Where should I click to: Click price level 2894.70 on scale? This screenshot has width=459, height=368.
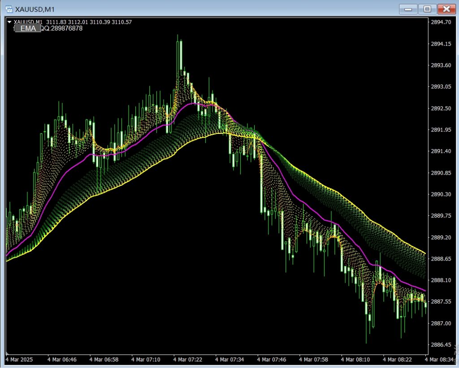(441, 22)
